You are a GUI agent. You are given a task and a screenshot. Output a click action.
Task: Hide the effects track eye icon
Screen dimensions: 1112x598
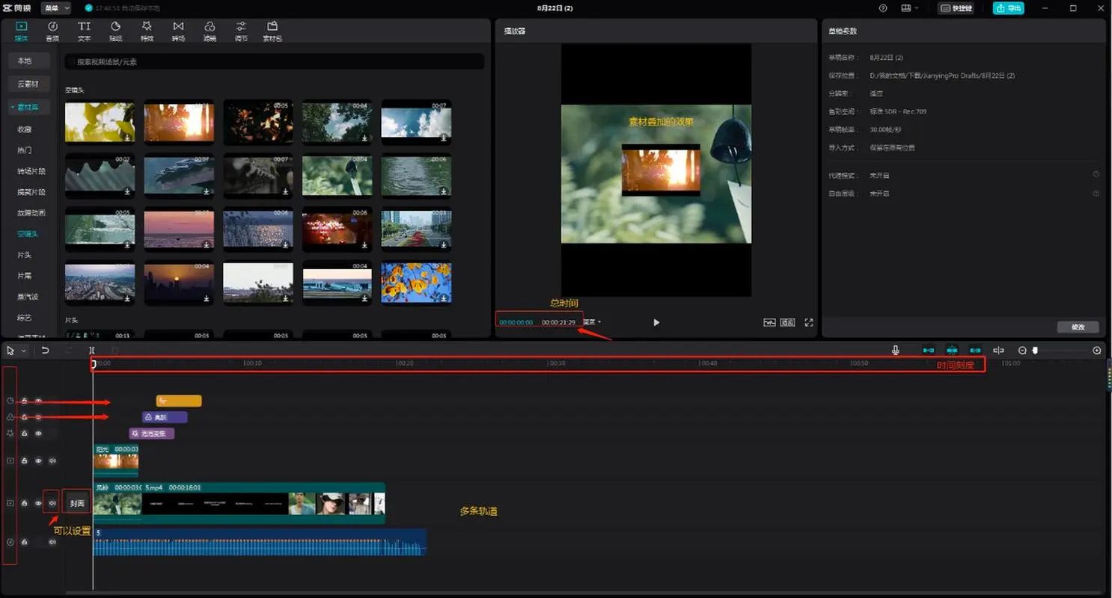coord(38,433)
